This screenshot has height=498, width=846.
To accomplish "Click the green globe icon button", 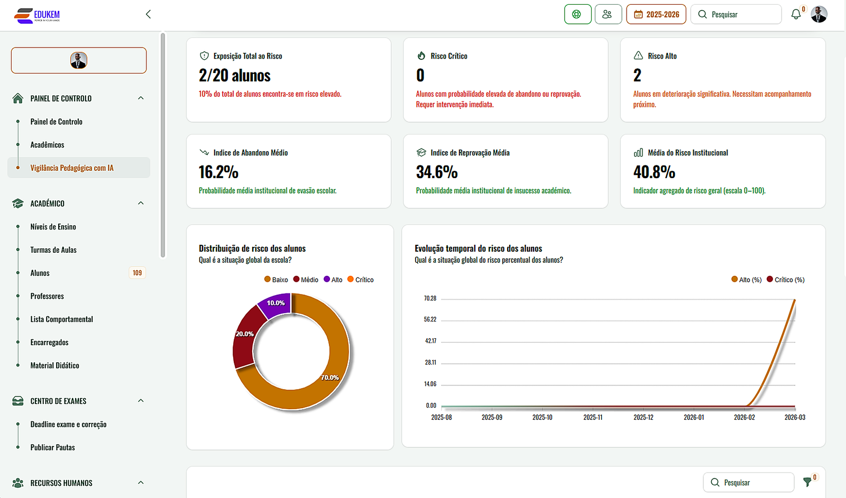I will pyautogui.click(x=577, y=14).
